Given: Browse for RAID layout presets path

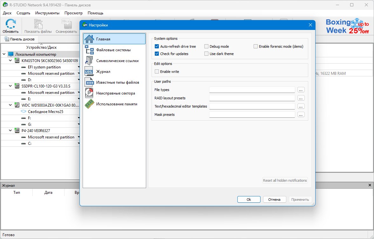Looking at the screenshot, I should pyautogui.click(x=301, y=98).
